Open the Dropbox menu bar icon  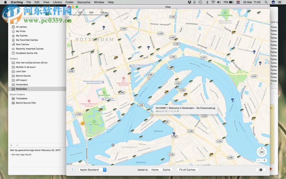189,2
